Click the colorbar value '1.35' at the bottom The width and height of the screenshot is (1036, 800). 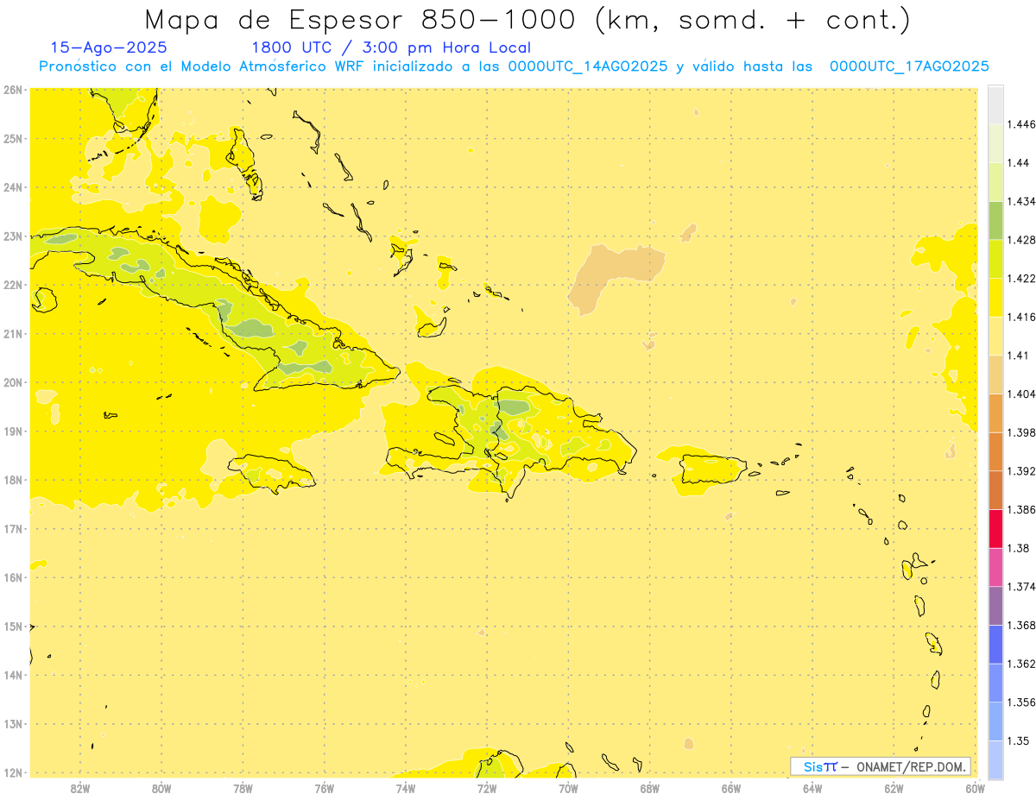[x=1018, y=740]
